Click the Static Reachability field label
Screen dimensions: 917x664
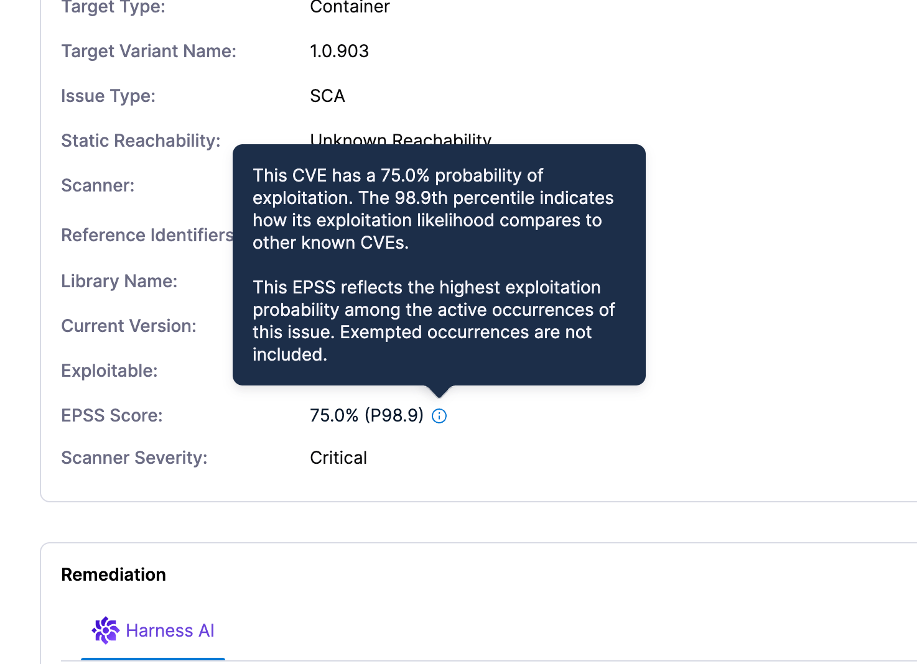pos(141,141)
